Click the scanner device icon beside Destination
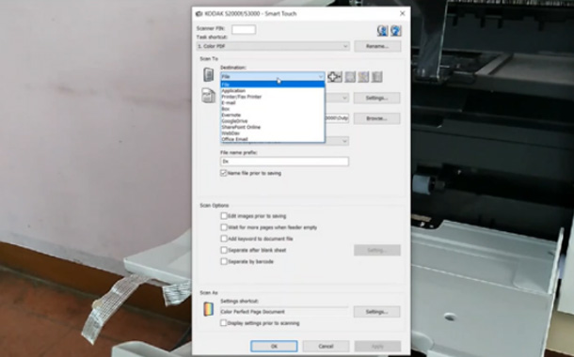The image size is (574, 357). coord(208,74)
